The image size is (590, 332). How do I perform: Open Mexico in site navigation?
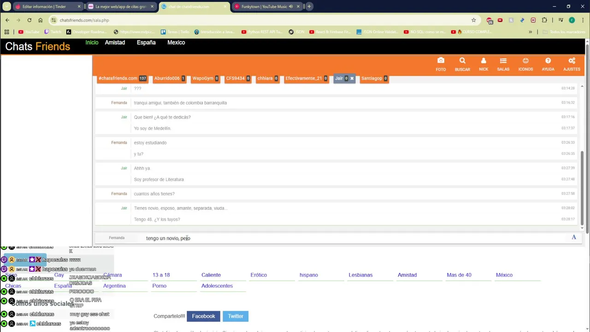[176, 42]
